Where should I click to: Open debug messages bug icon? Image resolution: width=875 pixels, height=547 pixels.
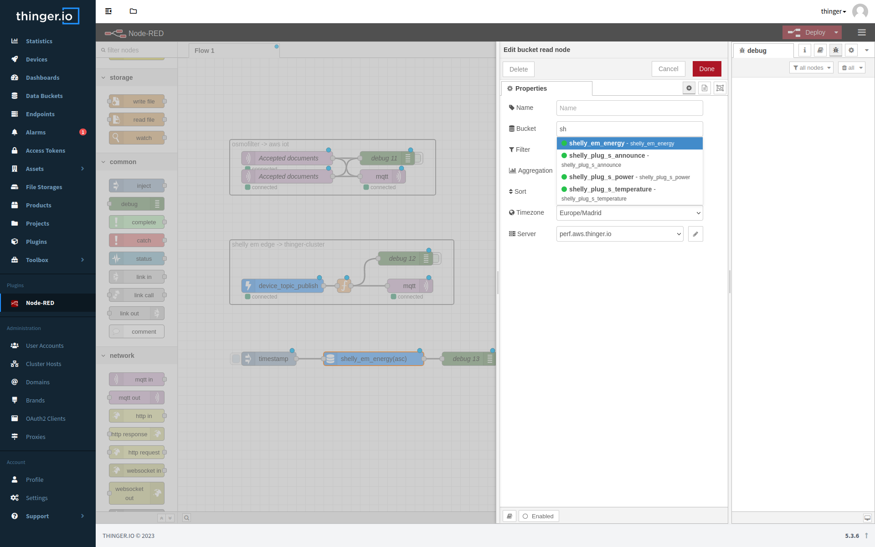point(836,50)
